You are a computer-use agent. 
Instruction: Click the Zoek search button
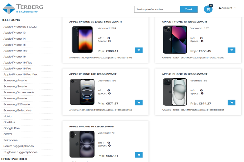coord(189,9)
